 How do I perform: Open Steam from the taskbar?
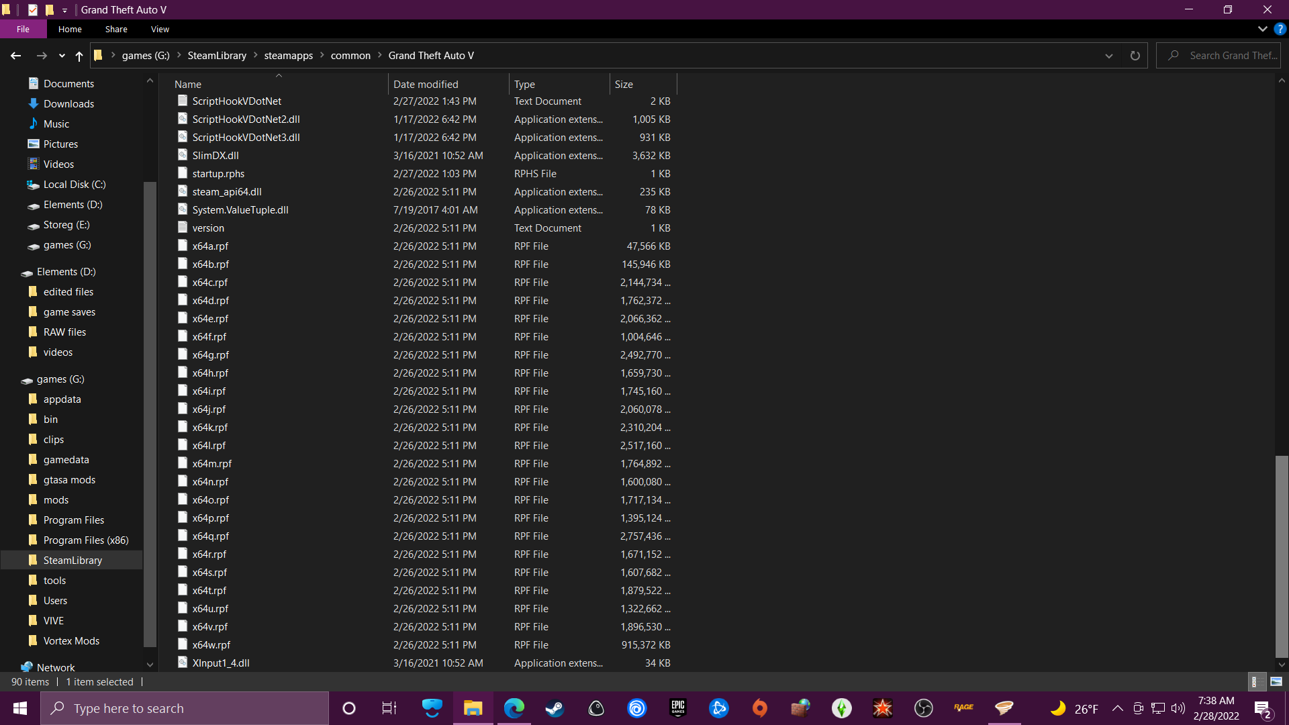555,708
